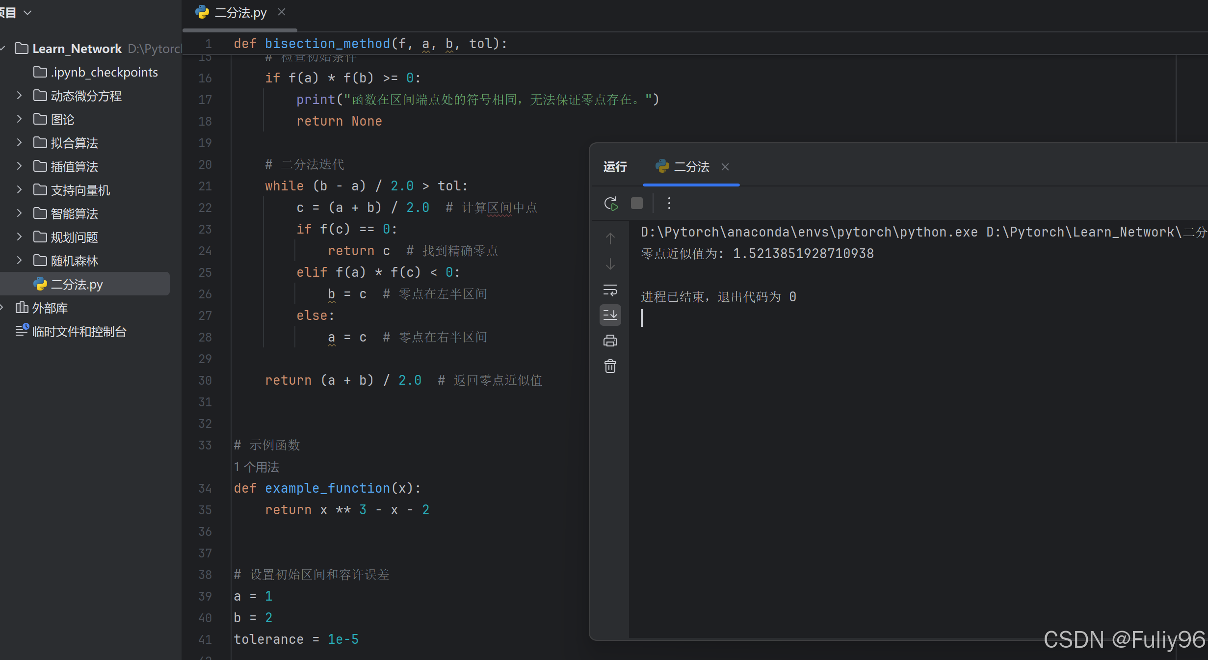Click the Python file icon beside 二分法.py in tree
Screen dimensions: 1208x660
pos(40,284)
